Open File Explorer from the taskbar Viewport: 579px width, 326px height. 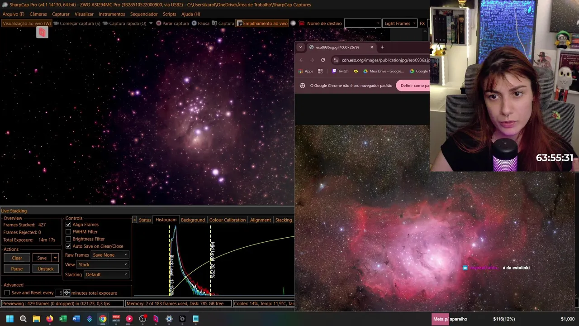36,319
